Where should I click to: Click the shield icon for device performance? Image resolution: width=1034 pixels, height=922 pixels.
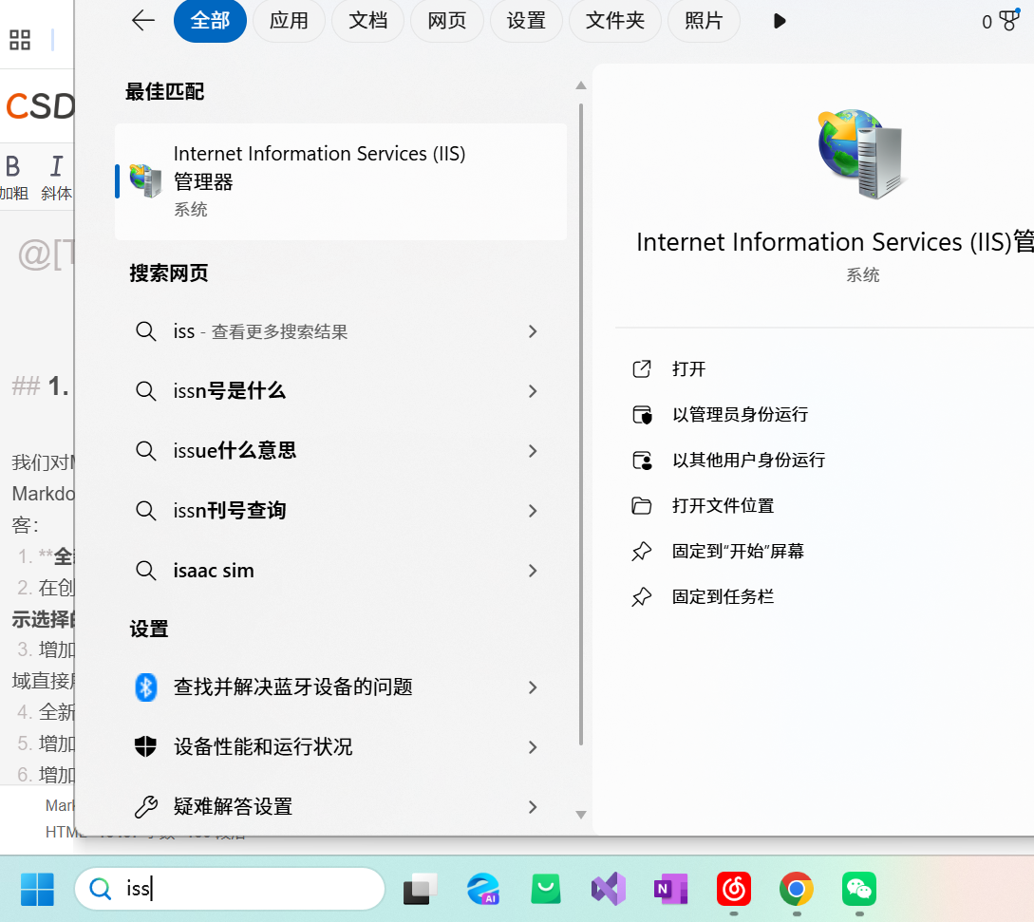click(x=145, y=746)
